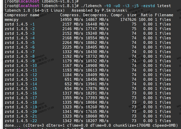Click compress speed 1332 MB/s
The height and width of the screenshot is (129, 181).
[73, 52]
